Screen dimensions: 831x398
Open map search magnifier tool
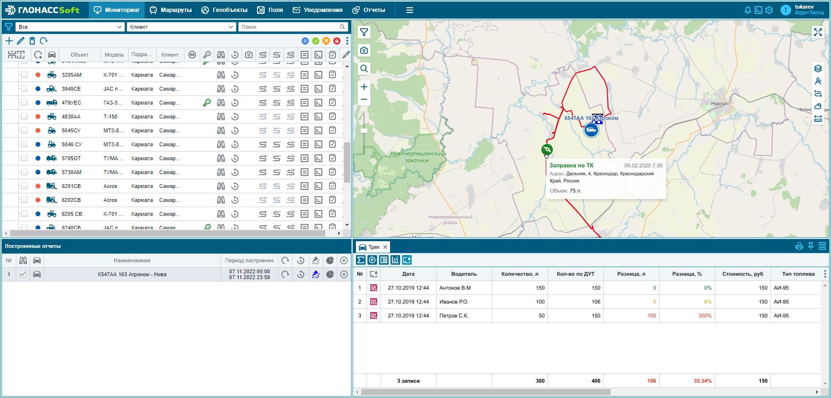(364, 69)
